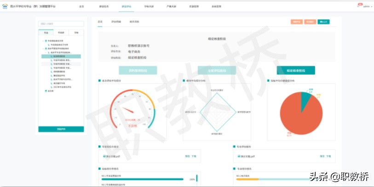Preview 演示文稿.pdf in 专家组综合意见 panel
The width and height of the screenshot is (374, 187).
pos(188,156)
